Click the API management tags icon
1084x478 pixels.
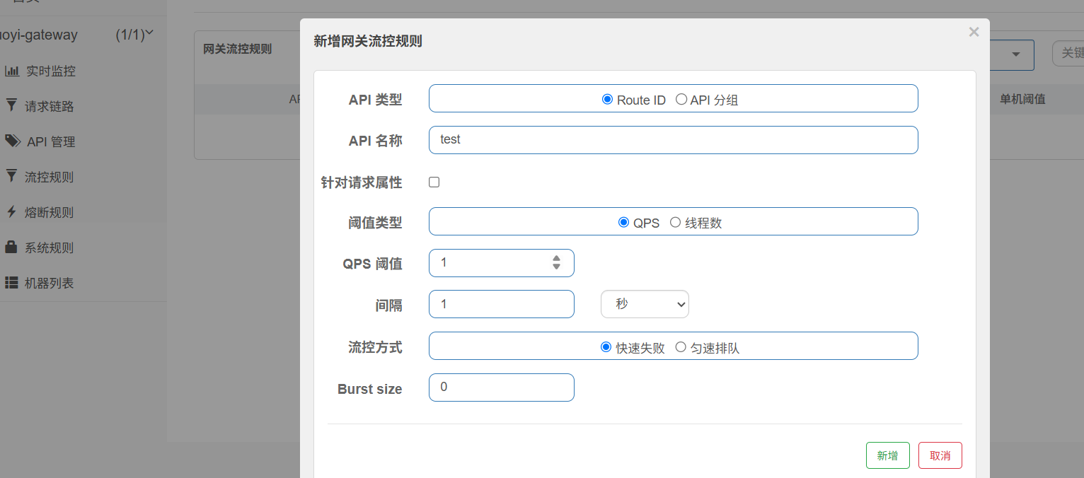tap(13, 141)
